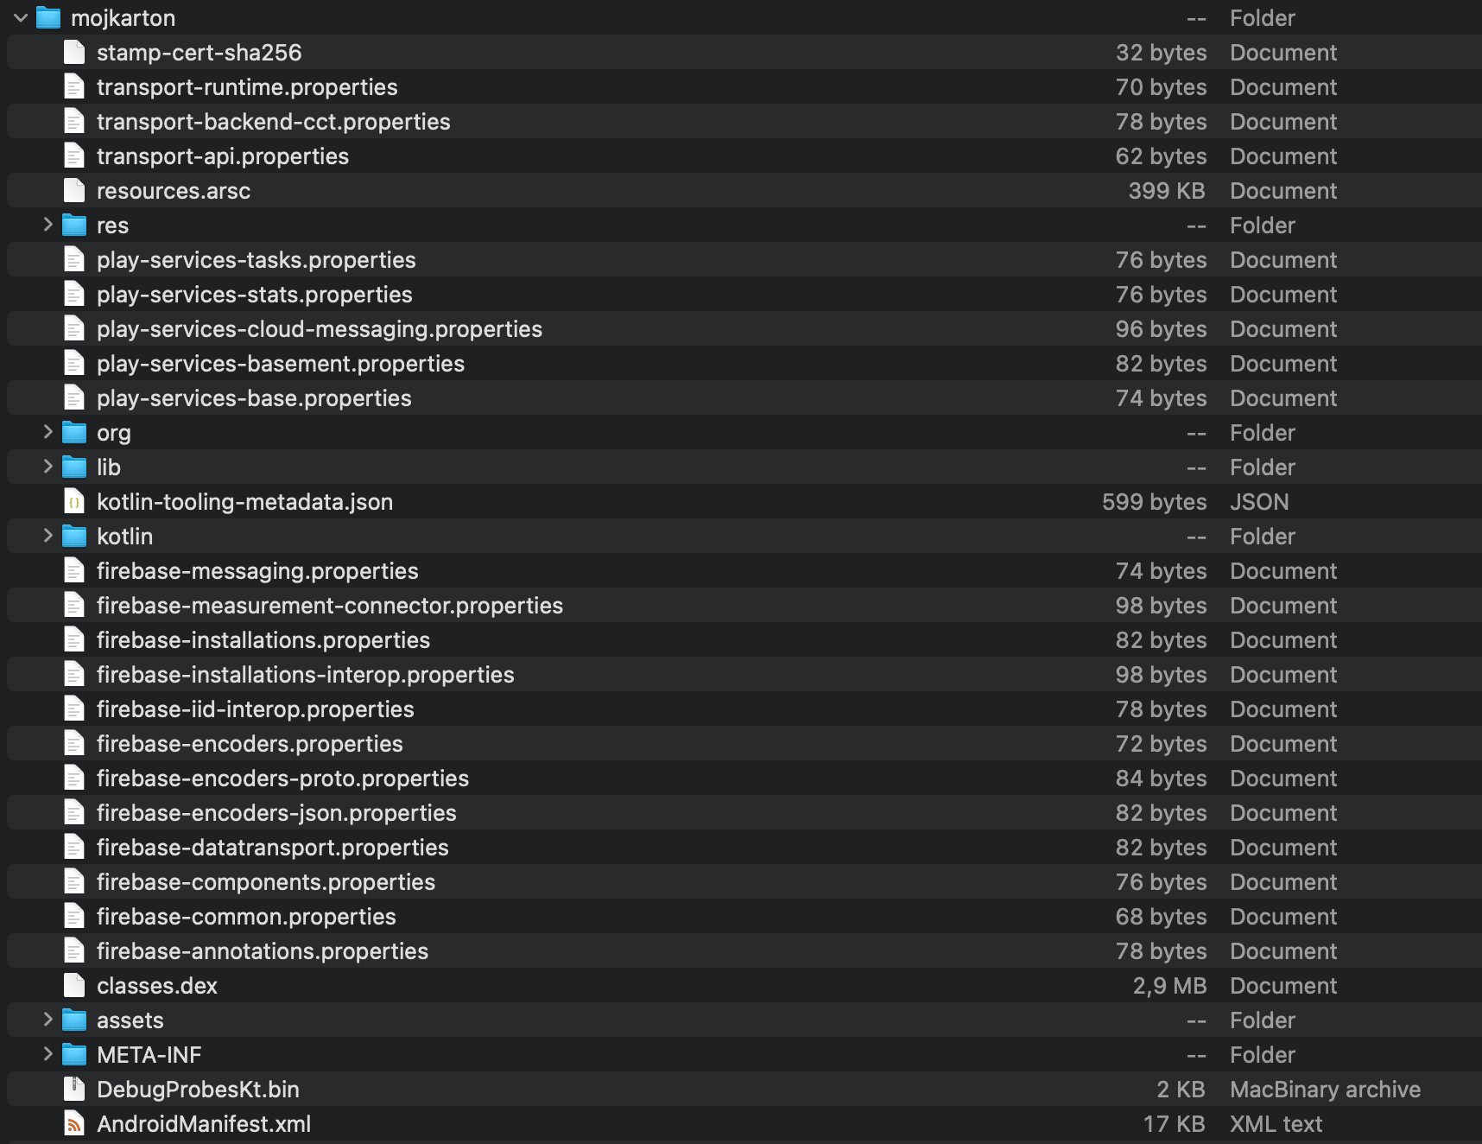Click the play-services-base.properties file icon
This screenshot has width=1482, height=1144.
coord(74,397)
